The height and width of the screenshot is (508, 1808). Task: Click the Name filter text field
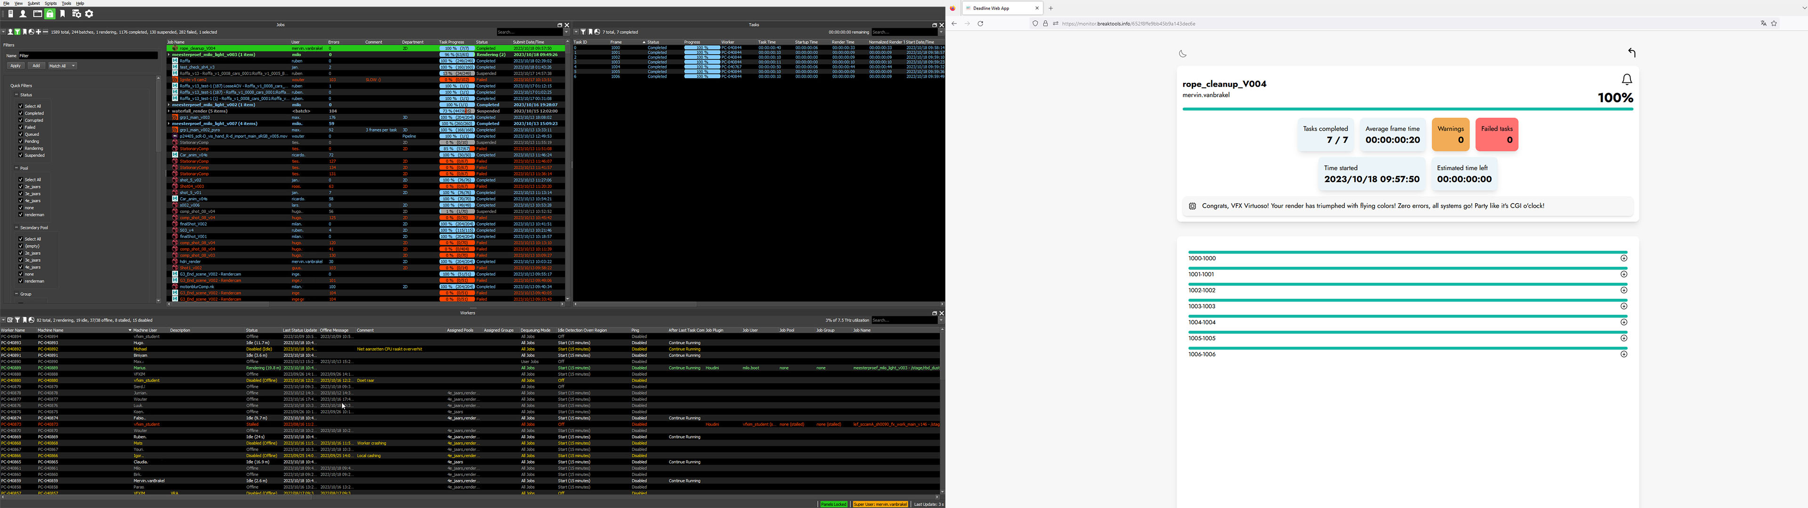pyautogui.click(x=88, y=56)
